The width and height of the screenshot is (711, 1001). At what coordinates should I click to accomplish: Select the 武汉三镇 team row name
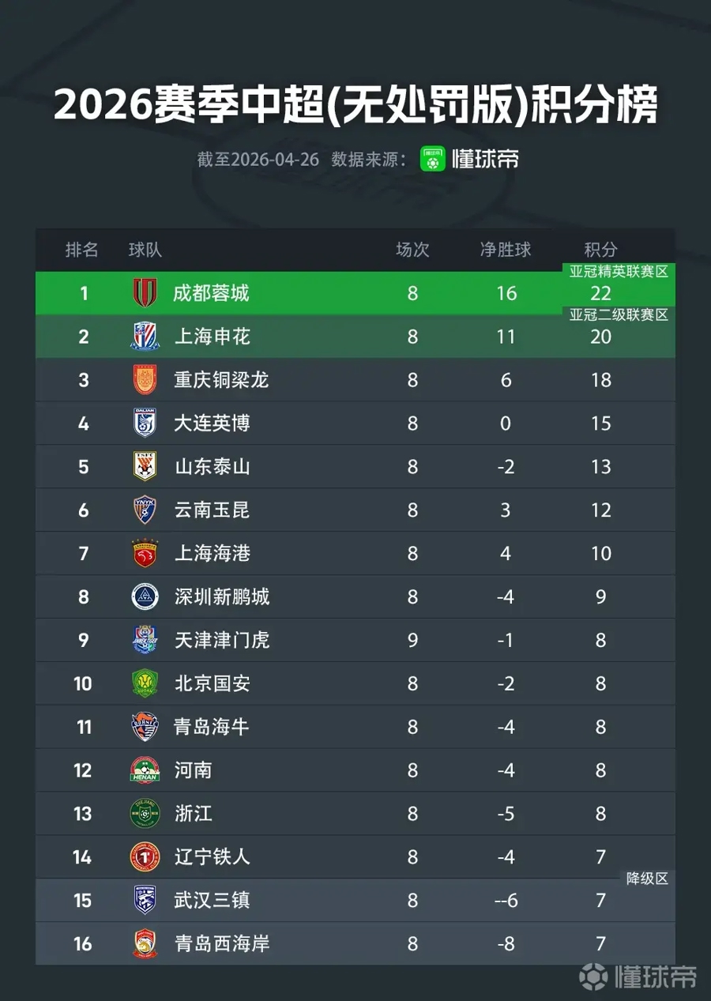click(x=212, y=900)
